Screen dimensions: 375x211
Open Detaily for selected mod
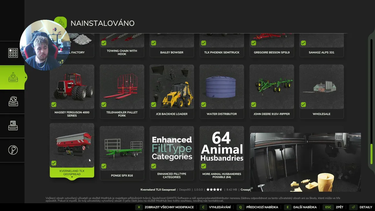366,207
